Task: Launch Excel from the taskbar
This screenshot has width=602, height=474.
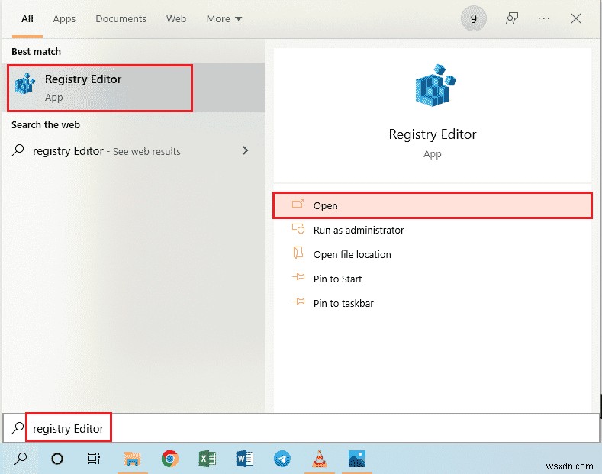Action: 207,459
